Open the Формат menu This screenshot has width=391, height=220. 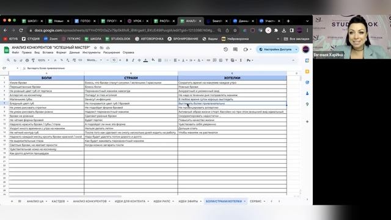tap(61, 53)
